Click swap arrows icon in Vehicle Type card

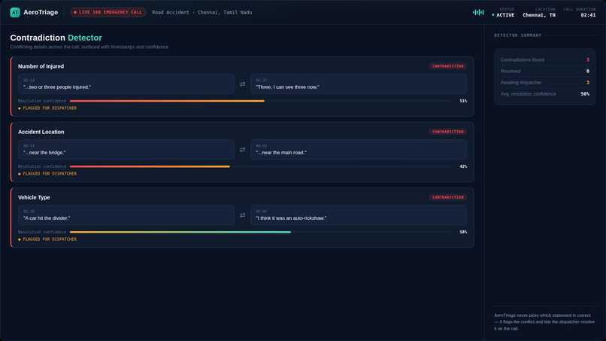pyautogui.click(x=243, y=215)
